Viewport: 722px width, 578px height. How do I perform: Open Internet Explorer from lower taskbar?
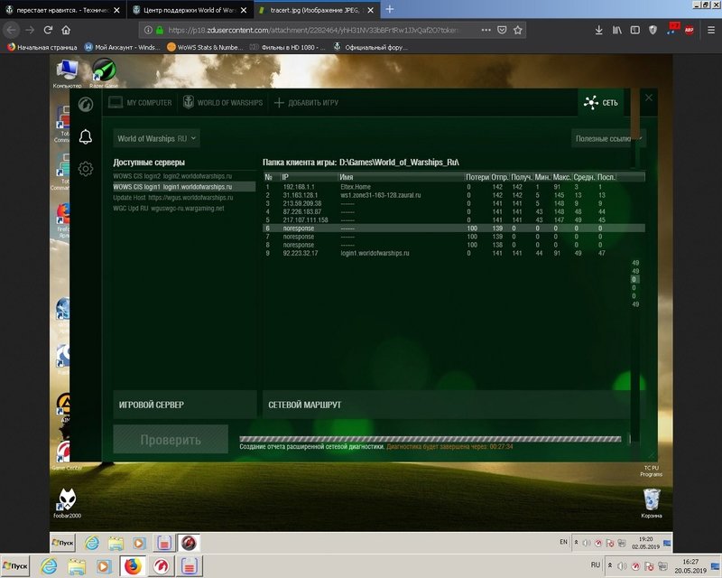49,565
